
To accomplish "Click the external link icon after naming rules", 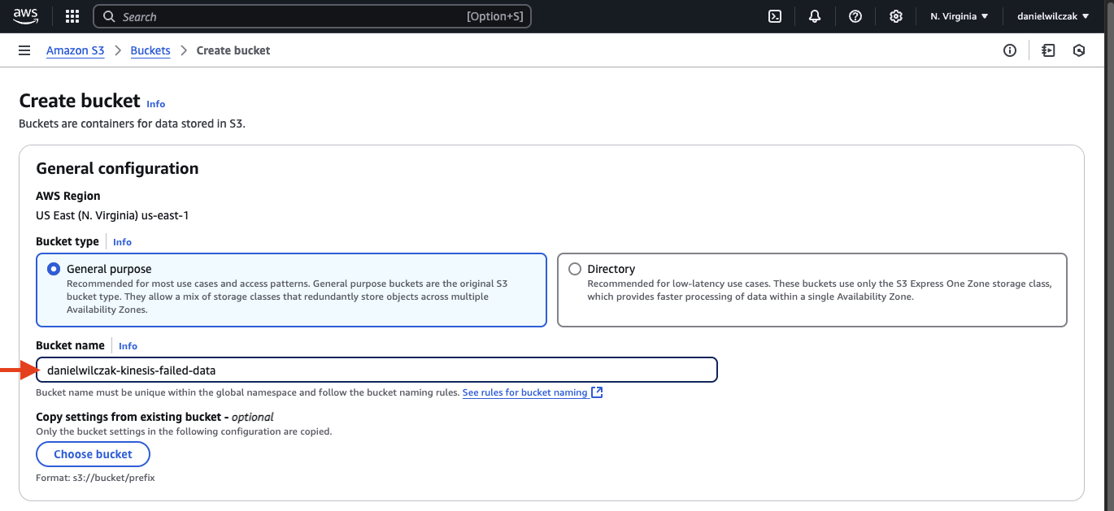I will pyautogui.click(x=597, y=392).
